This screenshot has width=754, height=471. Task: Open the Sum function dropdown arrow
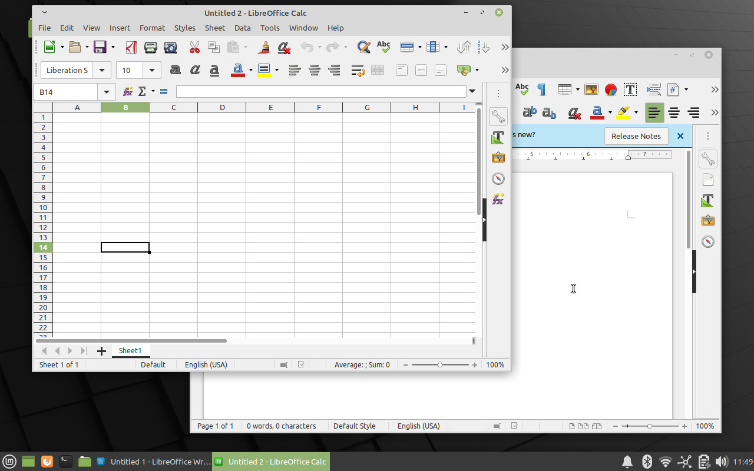click(x=153, y=92)
